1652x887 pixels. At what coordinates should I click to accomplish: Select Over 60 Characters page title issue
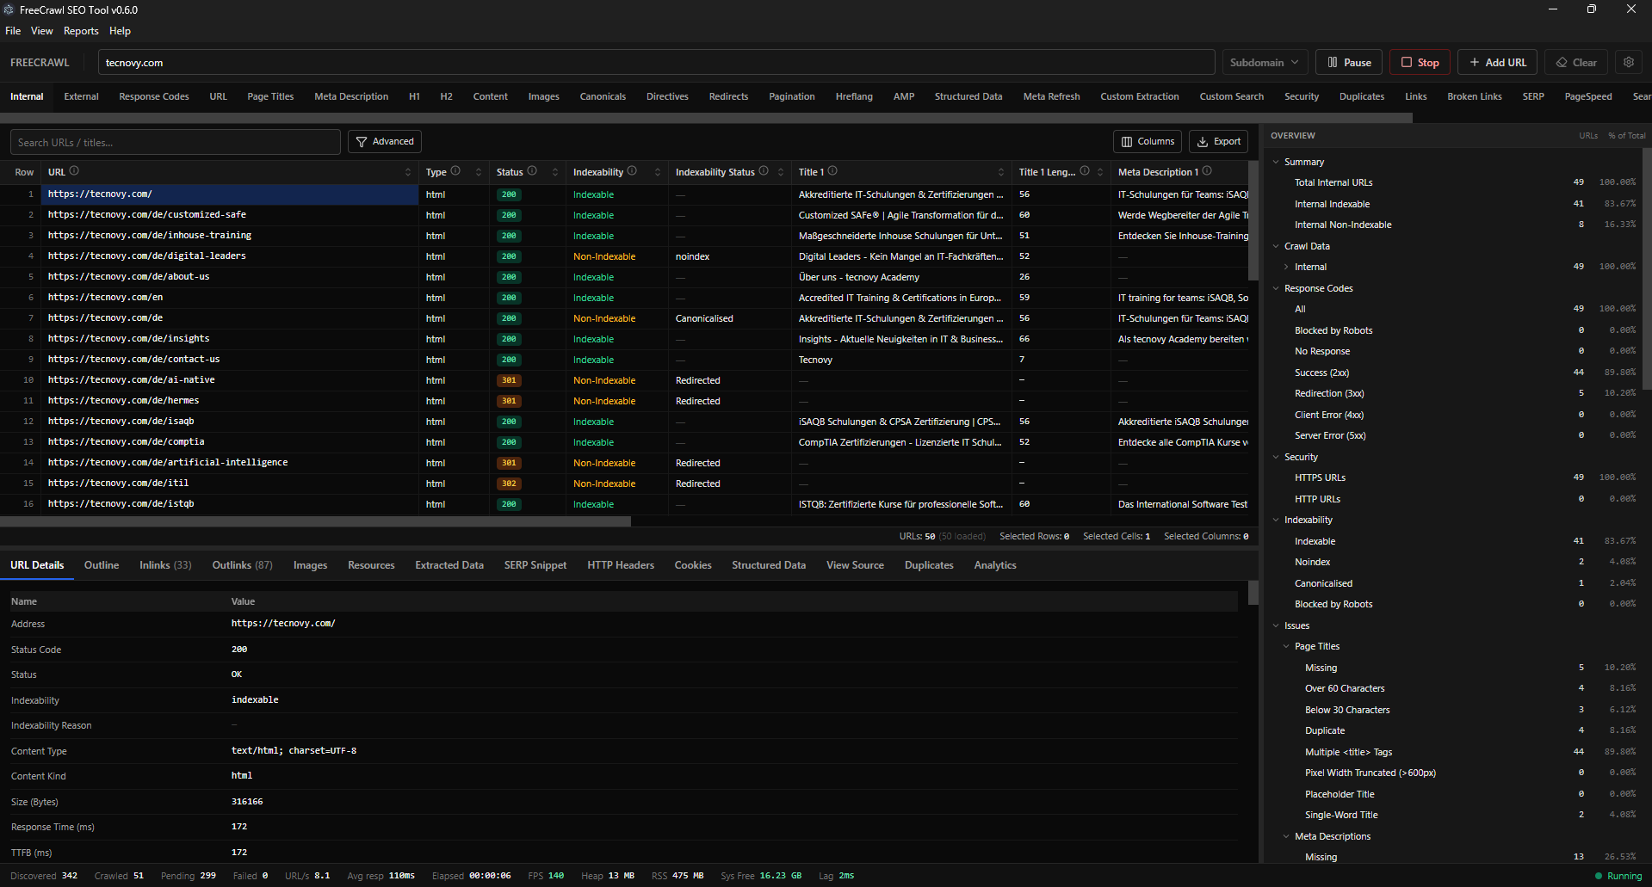tap(1345, 688)
